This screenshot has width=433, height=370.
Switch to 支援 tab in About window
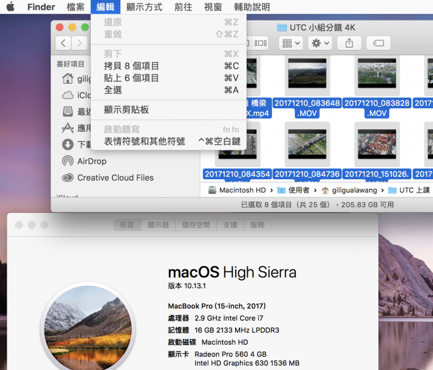tap(230, 225)
